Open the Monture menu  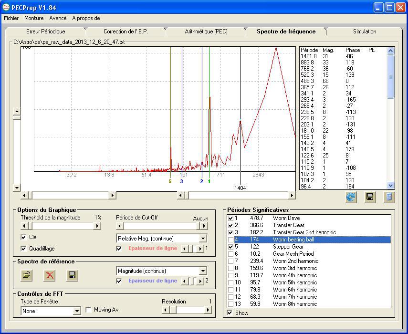click(x=34, y=18)
